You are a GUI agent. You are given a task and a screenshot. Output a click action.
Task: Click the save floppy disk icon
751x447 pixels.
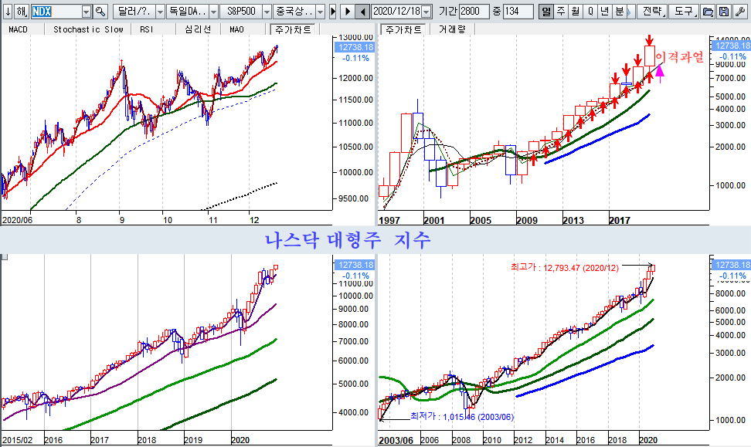click(x=724, y=12)
